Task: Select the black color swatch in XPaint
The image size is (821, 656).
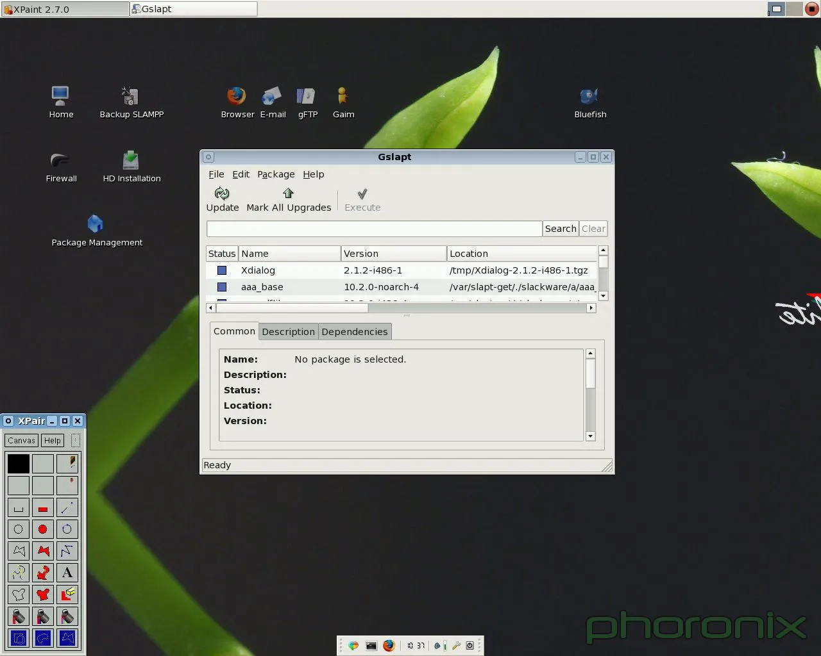Action: (19, 463)
